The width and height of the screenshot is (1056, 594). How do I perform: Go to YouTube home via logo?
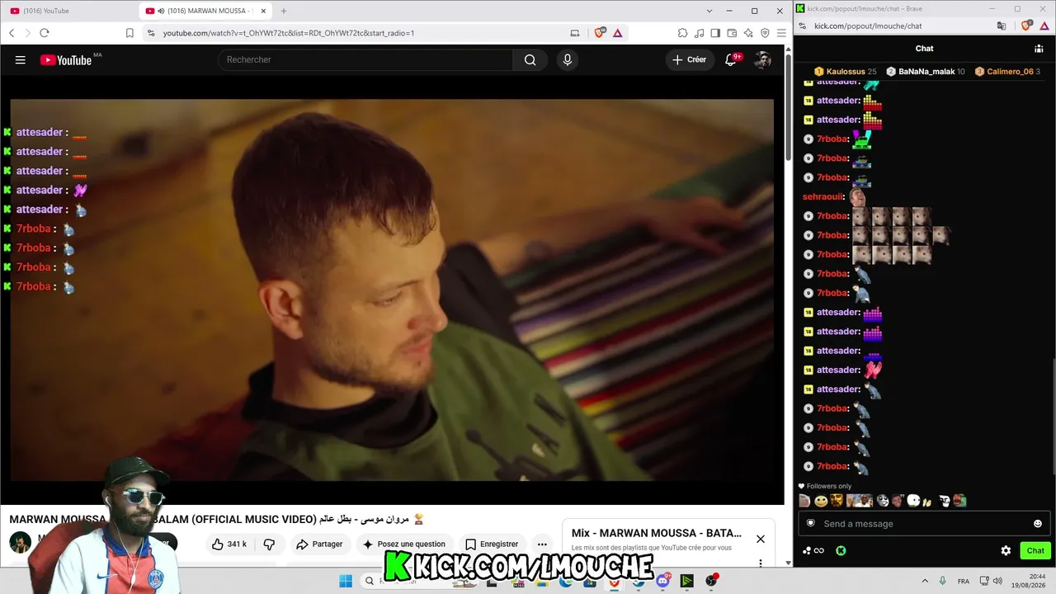[65, 60]
